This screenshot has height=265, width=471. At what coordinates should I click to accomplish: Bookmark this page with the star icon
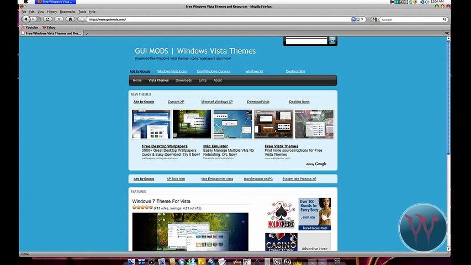click(358, 19)
